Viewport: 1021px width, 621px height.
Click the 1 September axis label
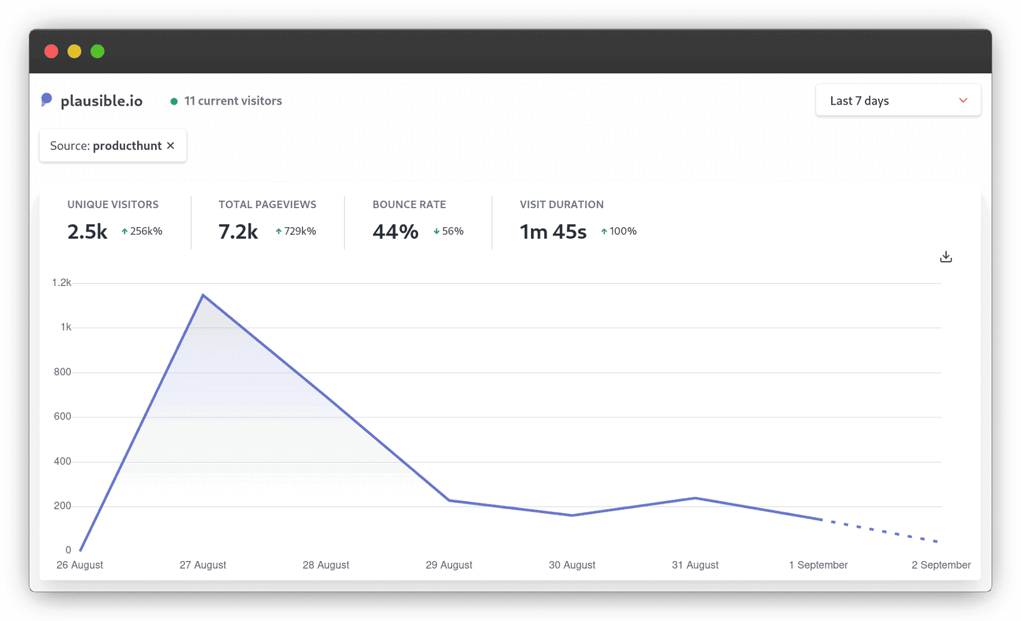[817, 565]
